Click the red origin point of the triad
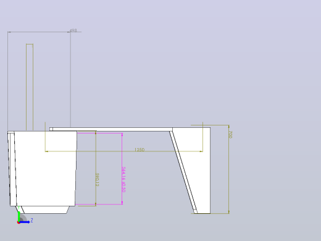The height and width of the screenshot is (241, 321). pyautogui.click(x=19, y=222)
